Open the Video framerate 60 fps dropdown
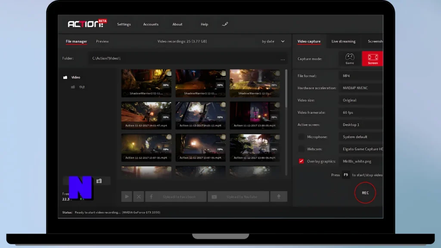 pyautogui.click(x=361, y=112)
